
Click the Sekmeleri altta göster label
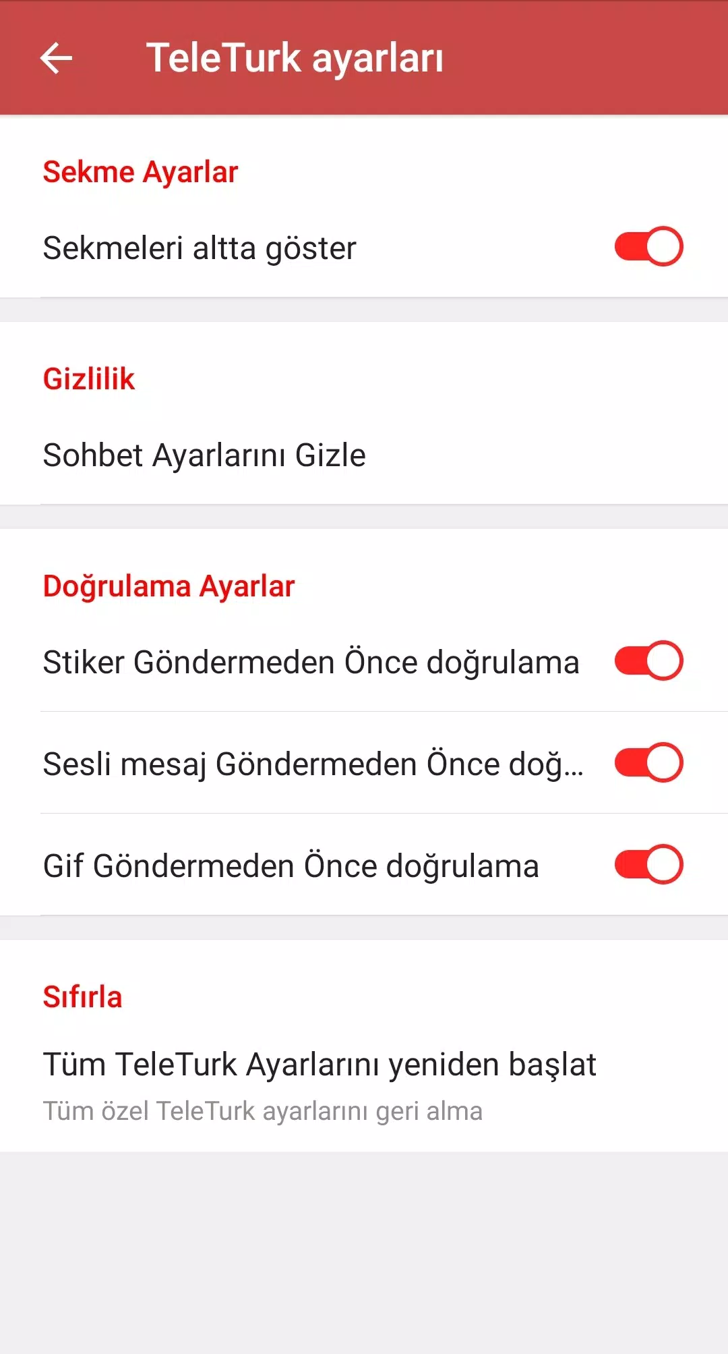click(200, 248)
